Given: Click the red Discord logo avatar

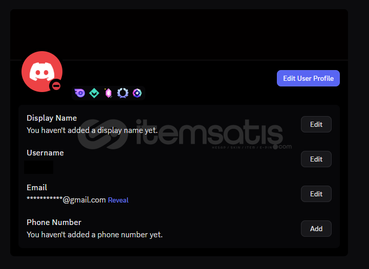Looking at the screenshot, I should coord(42,72).
